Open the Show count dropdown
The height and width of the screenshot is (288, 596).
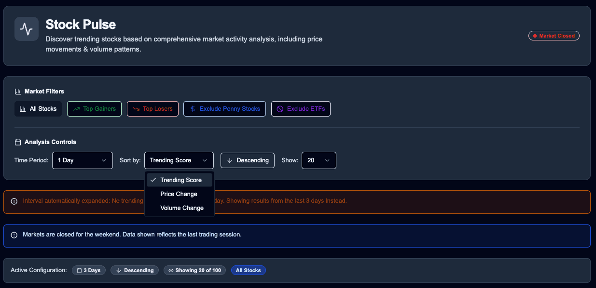click(x=319, y=160)
